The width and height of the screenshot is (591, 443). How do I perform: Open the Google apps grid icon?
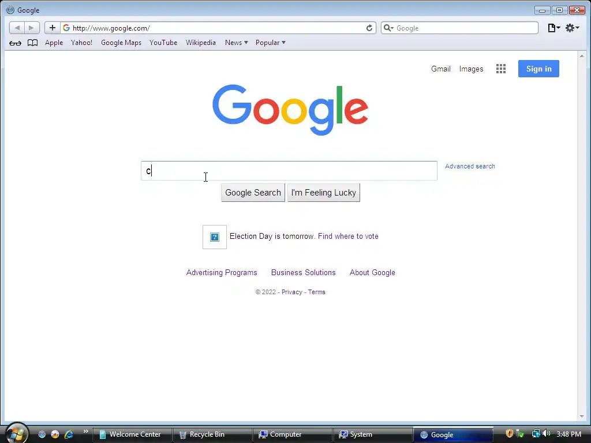tap(501, 69)
